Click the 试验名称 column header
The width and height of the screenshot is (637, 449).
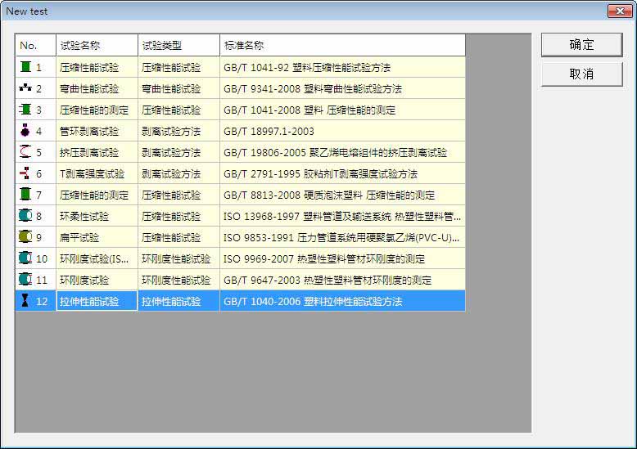pos(97,46)
